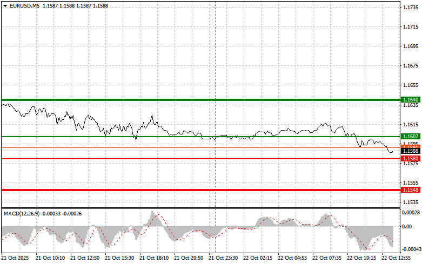Select the MACD value -0.00033 text

point(51,214)
